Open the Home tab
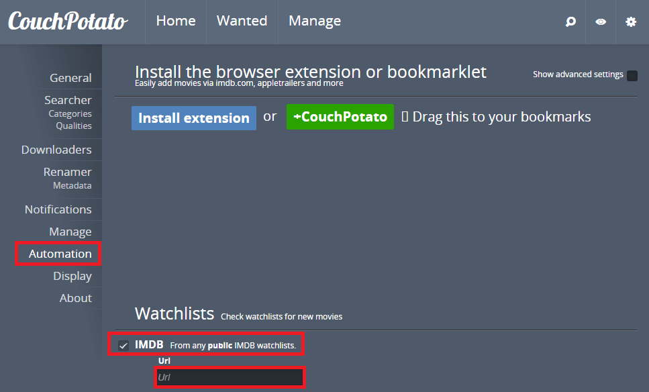This screenshot has width=649, height=392. coord(176,21)
